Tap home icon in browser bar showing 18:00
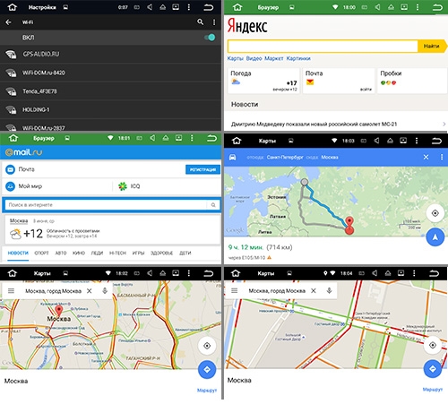This screenshot has height=404, width=448. 237,7
